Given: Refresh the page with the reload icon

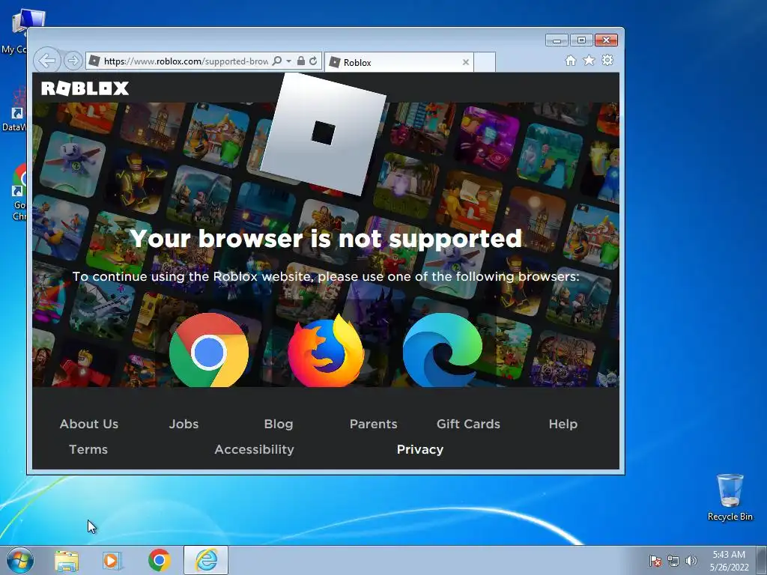Looking at the screenshot, I should pos(313,61).
